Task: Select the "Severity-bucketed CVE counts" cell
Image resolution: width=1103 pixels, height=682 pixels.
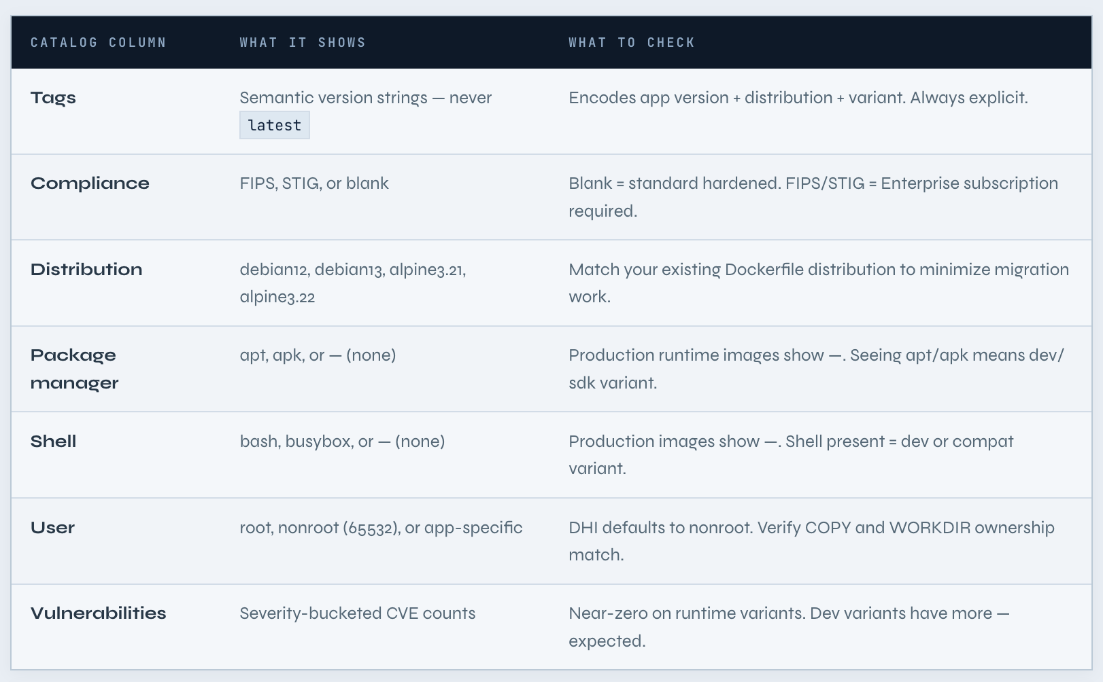Action: [357, 613]
